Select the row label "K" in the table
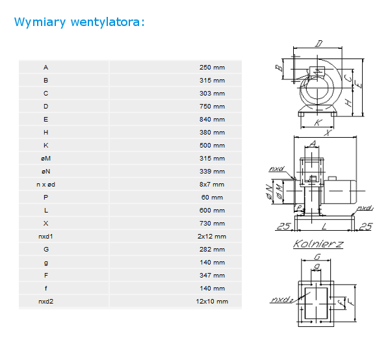The width and height of the screenshot is (390, 338). [45, 145]
